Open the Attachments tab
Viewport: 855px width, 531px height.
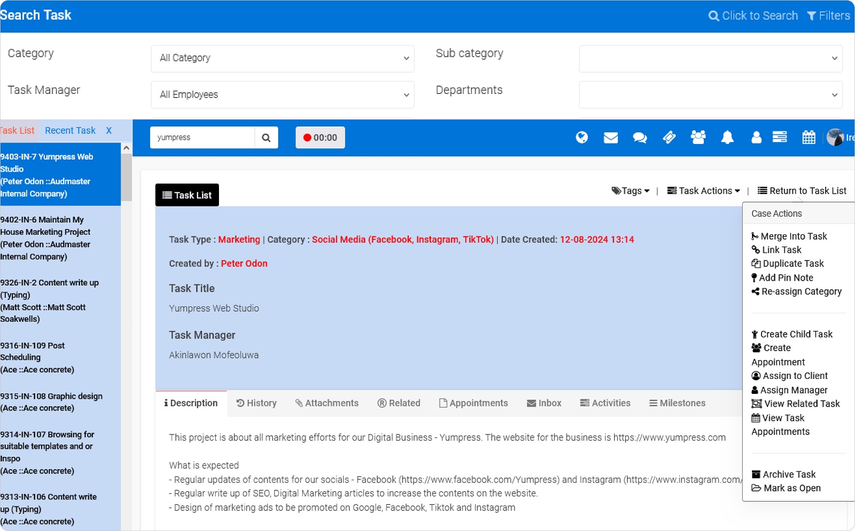(327, 403)
